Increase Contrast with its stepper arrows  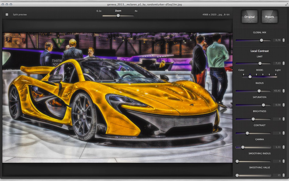pyautogui.click(x=283, y=133)
